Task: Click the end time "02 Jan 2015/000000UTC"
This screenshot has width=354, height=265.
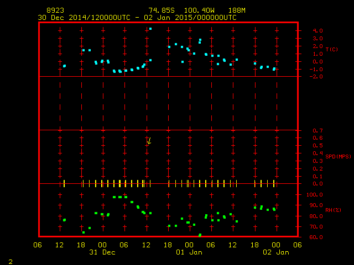Action: (190, 18)
